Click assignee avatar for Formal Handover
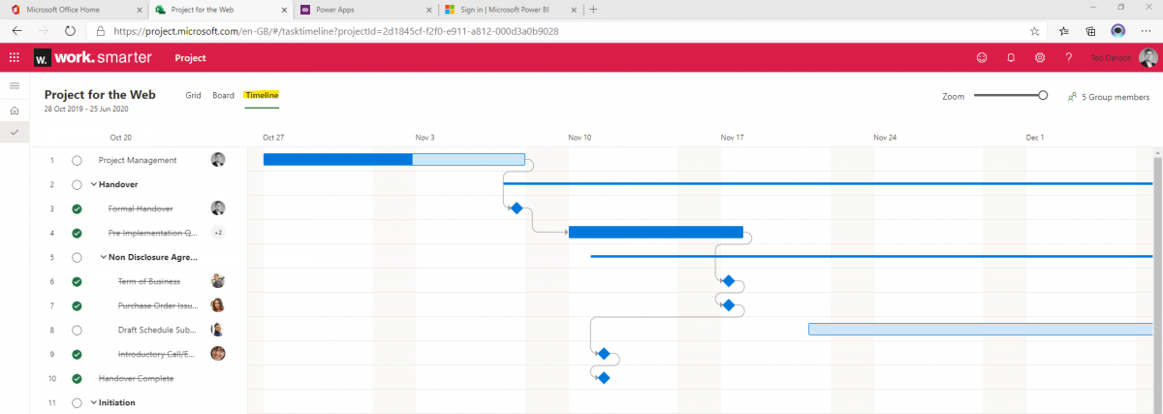This screenshot has width=1163, height=414. [218, 208]
